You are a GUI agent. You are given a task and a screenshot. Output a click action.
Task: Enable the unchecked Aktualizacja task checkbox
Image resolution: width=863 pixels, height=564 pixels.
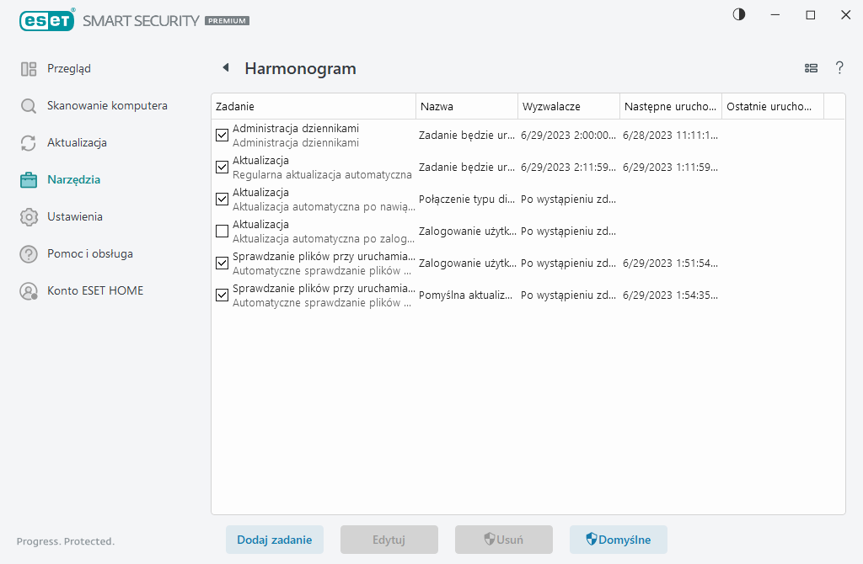coord(222,231)
